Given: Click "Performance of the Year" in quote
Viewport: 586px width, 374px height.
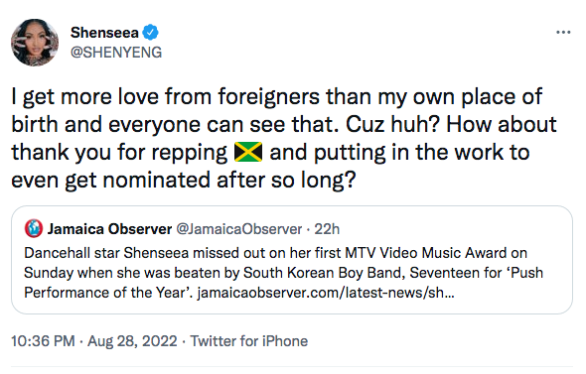Looking at the screenshot, I should (x=104, y=293).
